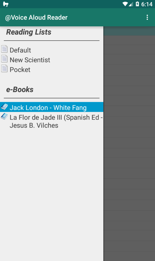155x261 pixels.
Task: Tap the clock showing 6:14
Action: pos(147,4)
